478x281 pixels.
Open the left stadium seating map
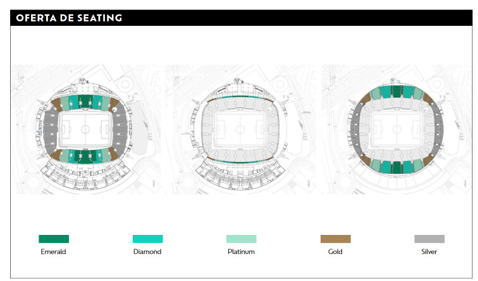(86, 129)
